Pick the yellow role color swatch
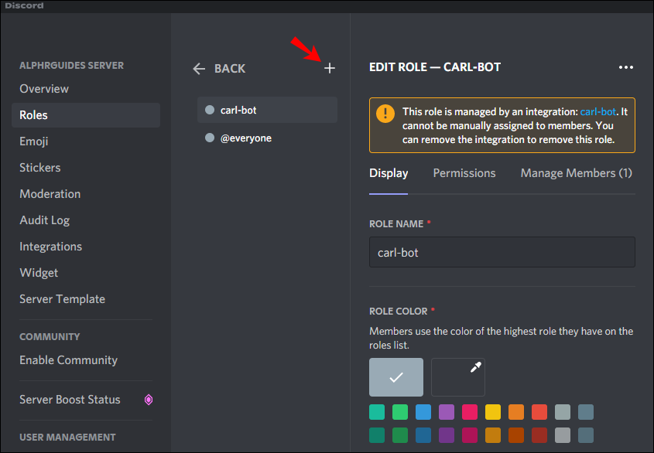The image size is (654, 453). pyautogui.click(x=493, y=412)
